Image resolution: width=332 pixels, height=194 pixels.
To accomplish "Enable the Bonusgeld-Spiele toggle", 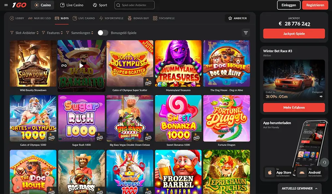I will (x=103, y=33).
